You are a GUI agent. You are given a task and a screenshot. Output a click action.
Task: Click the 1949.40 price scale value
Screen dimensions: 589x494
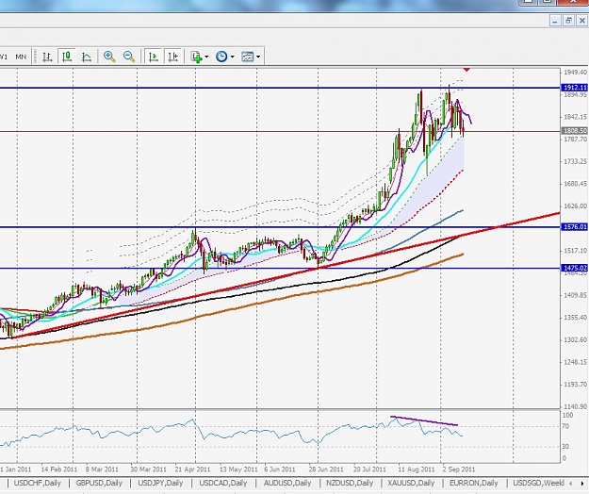coord(575,73)
